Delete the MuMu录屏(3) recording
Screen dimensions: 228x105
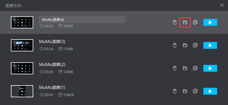(175, 45)
